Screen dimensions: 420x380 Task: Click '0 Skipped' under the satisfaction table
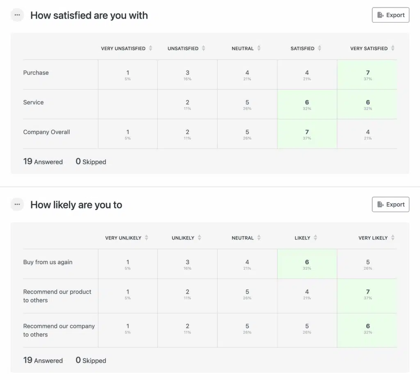click(x=91, y=162)
